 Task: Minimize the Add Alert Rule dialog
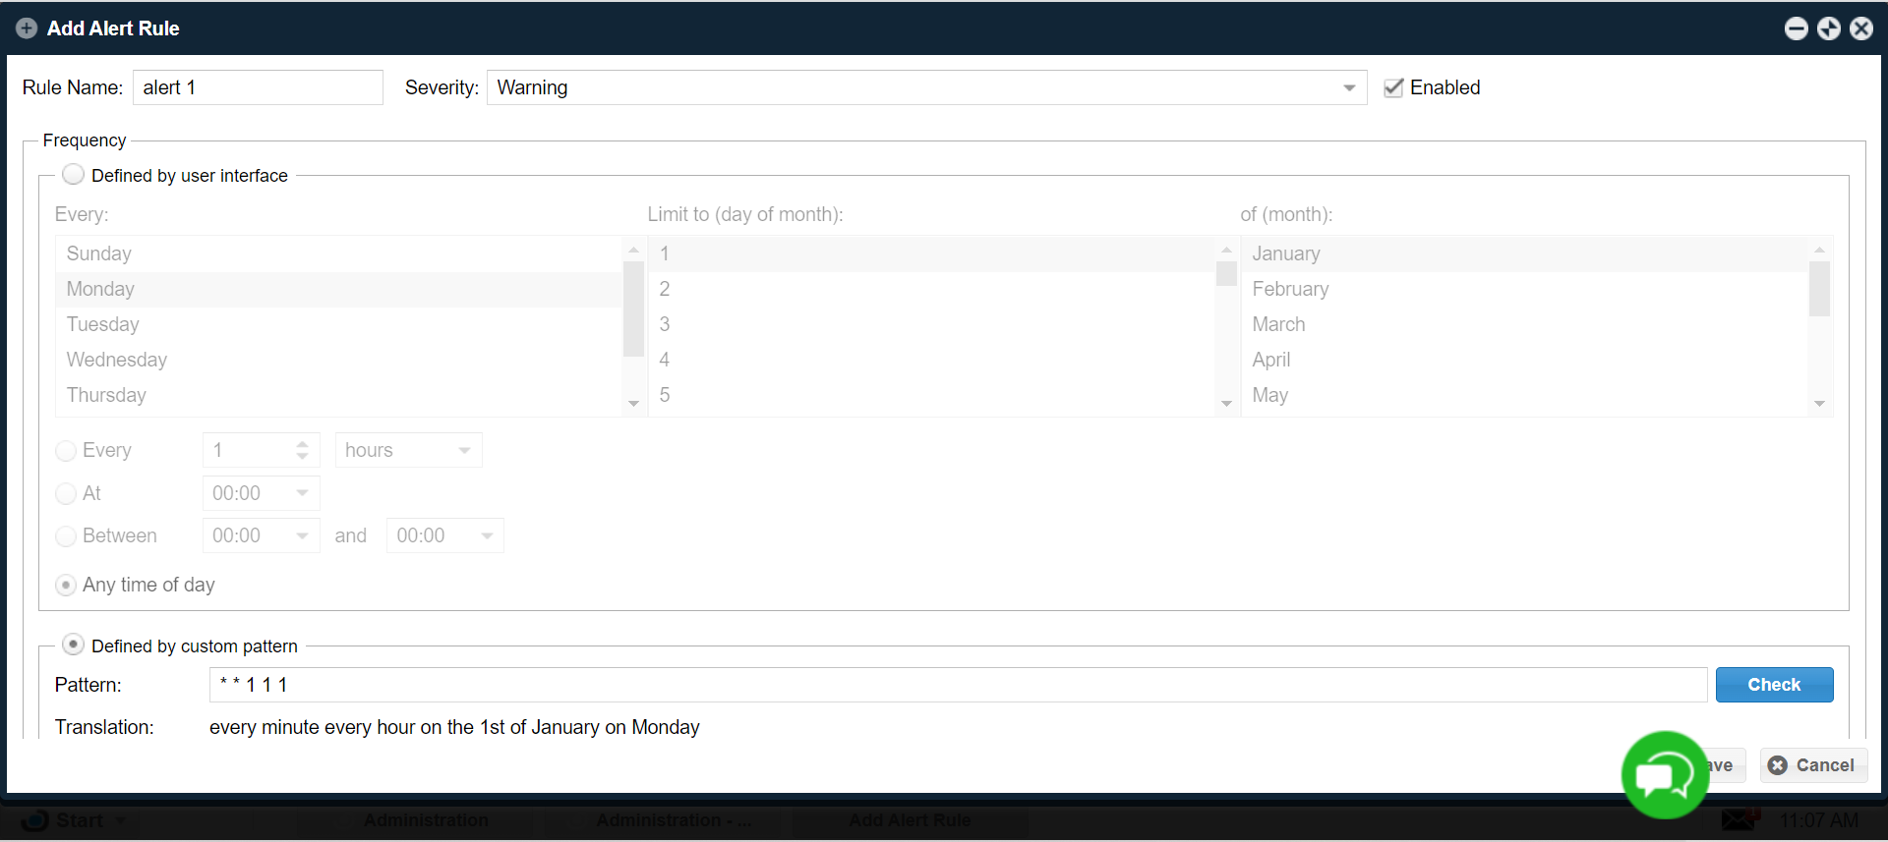coord(1796,28)
